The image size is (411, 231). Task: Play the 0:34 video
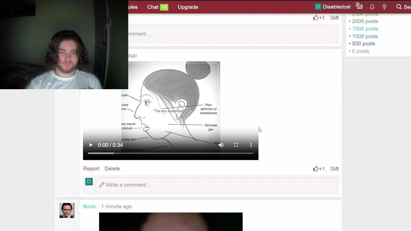coord(91,145)
